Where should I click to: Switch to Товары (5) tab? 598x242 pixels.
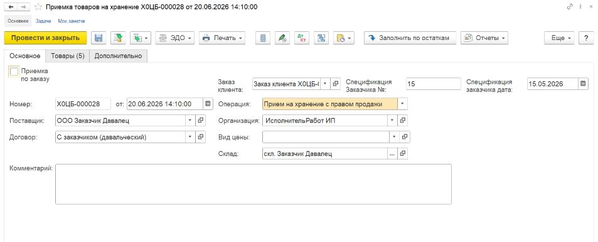68,56
